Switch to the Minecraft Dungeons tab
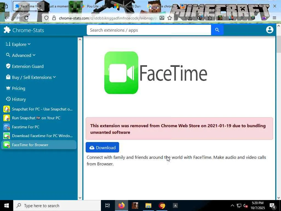The height and width of the screenshot is (211, 281). [x=128, y=6]
